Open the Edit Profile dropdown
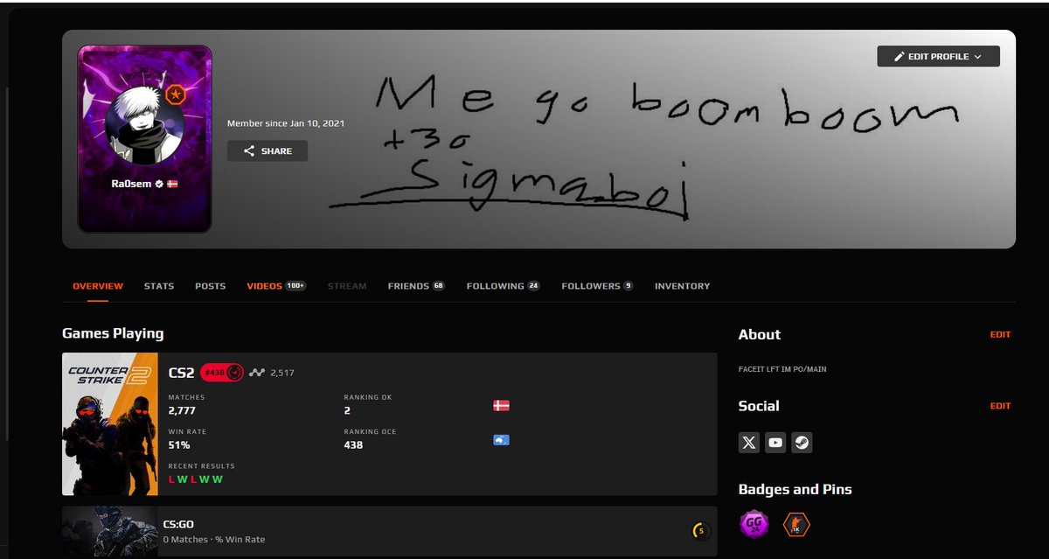 coord(938,56)
